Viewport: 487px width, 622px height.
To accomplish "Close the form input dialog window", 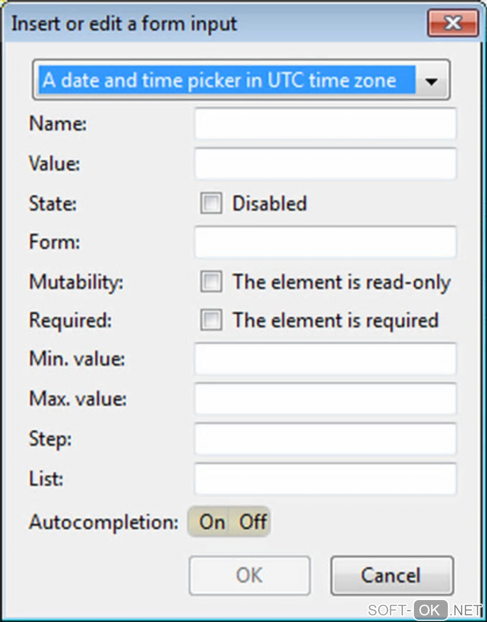I will [453, 23].
